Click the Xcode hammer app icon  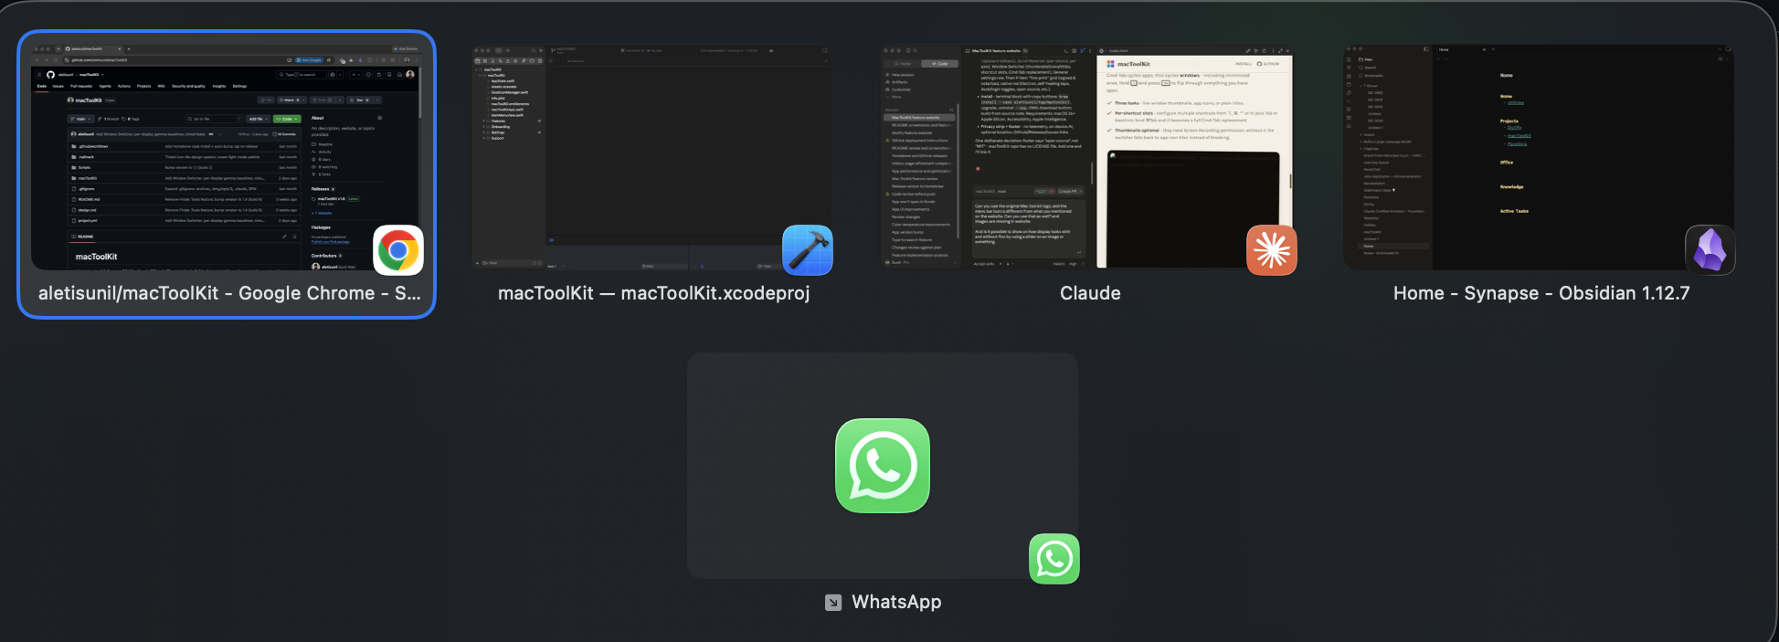[808, 250]
